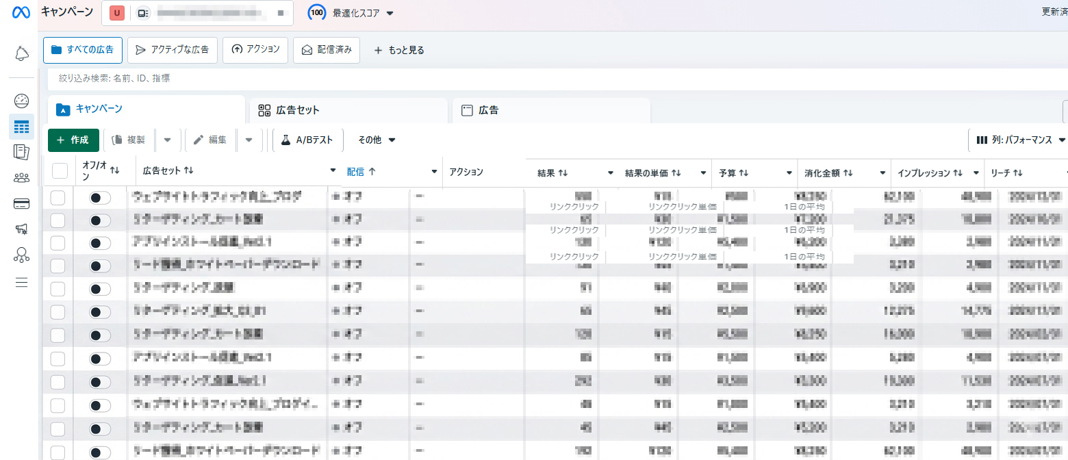
Task: Open the 予算 column header caret menu
Action: point(788,173)
